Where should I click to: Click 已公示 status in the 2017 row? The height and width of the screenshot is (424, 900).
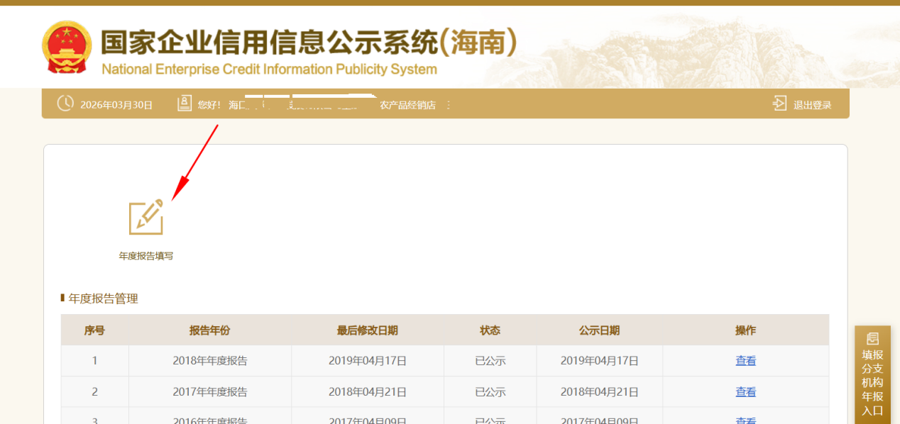click(490, 392)
